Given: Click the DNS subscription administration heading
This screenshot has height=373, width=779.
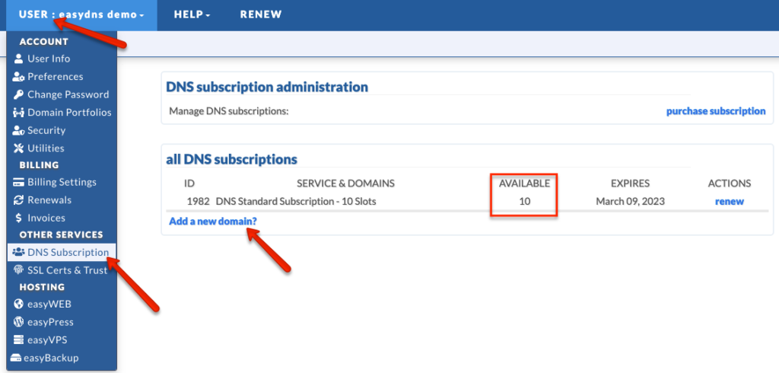Looking at the screenshot, I should [x=267, y=87].
